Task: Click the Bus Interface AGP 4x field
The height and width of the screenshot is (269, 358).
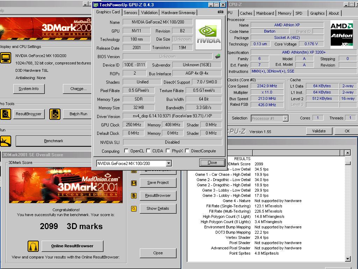Action: click(x=197, y=74)
